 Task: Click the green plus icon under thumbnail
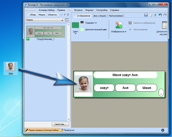click(x=28, y=39)
